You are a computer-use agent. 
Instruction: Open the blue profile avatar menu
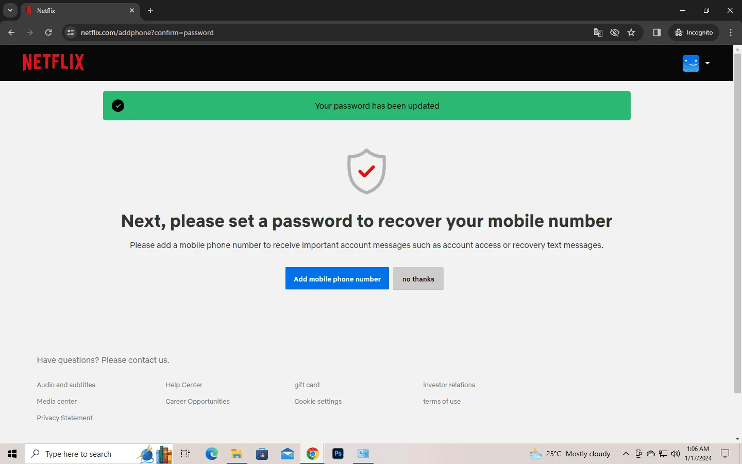coord(690,63)
